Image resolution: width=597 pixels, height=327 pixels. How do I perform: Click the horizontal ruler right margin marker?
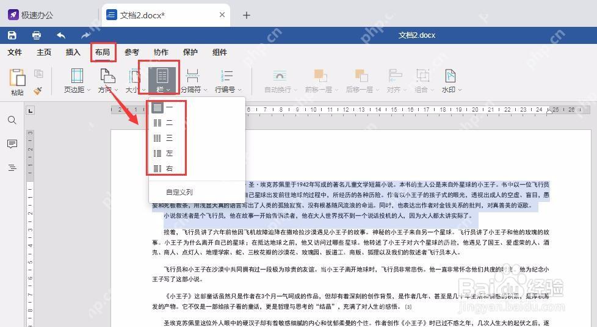[x=549, y=111]
